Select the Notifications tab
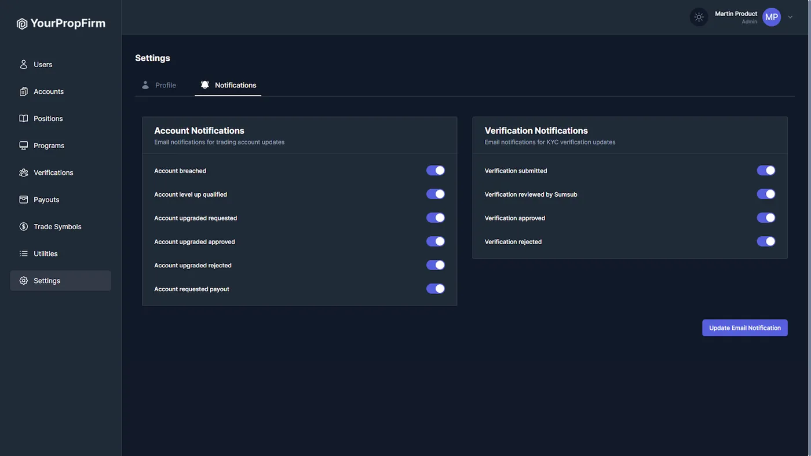This screenshot has height=456, width=811. tap(228, 85)
